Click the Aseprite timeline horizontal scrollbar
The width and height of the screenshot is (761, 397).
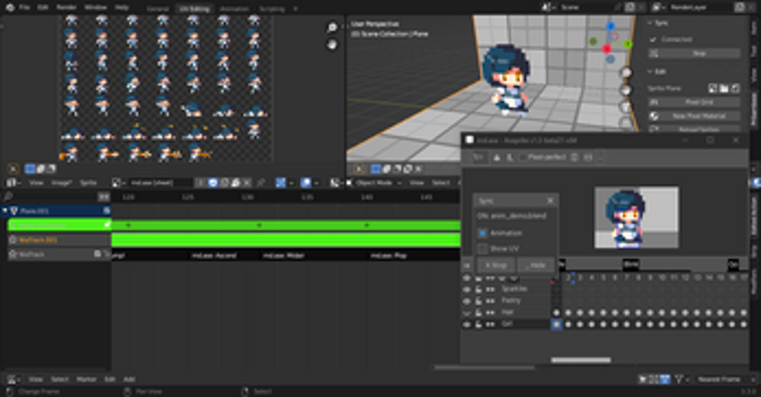pyautogui.click(x=581, y=360)
